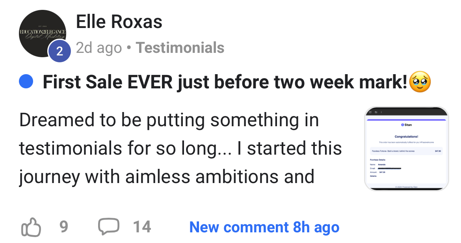Image resolution: width=461 pixels, height=243 pixels.
Task: Click the Faceless Fortune product row in thumbnail
Action: click(406, 151)
